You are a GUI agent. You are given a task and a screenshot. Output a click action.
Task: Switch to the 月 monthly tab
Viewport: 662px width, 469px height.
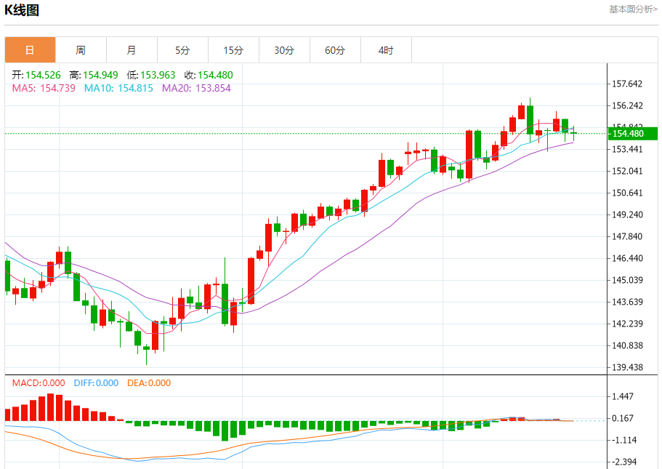[x=132, y=50]
